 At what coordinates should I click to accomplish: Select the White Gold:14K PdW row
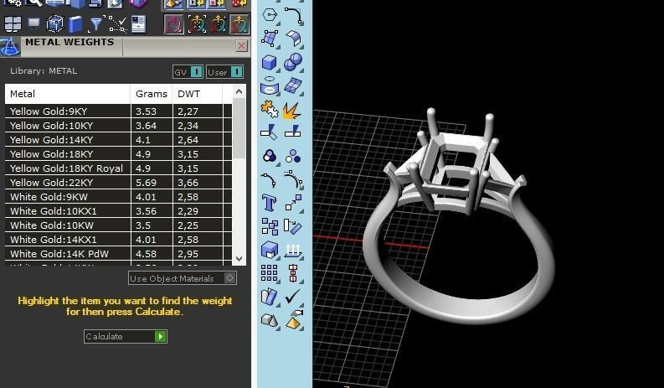point(118,254)
